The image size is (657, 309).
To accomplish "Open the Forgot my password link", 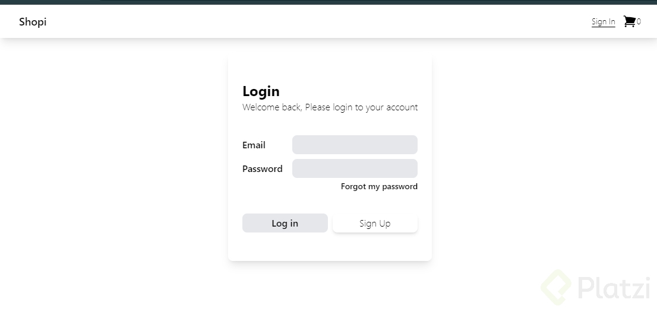I will [379, 186].
